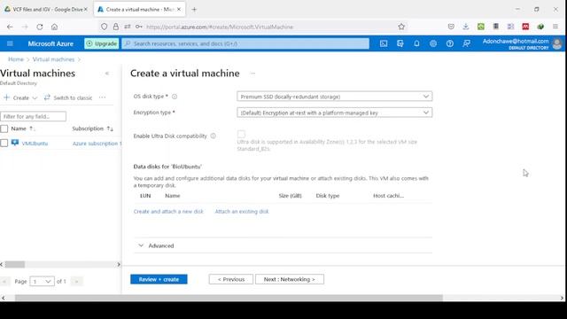Open the Help question mark icon
Viewport: 567px width, 319px height.
[x=449, y=43]
